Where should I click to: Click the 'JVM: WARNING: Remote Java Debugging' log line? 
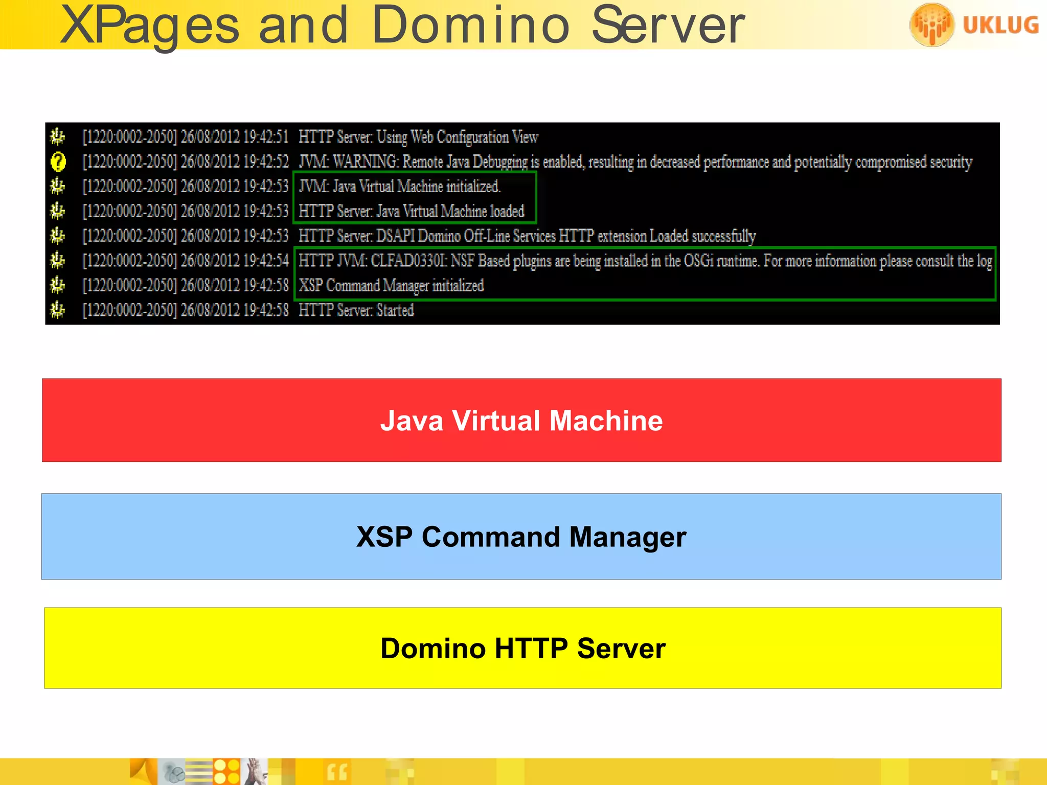click(x=635, y=162)
